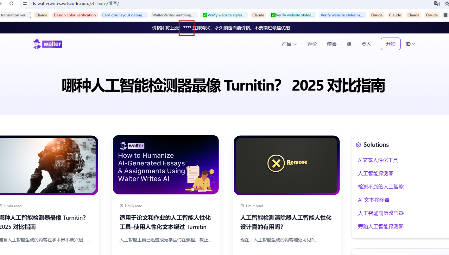
Task: Open the 'translation ver...' tab group chip
Action: point(15,15)
